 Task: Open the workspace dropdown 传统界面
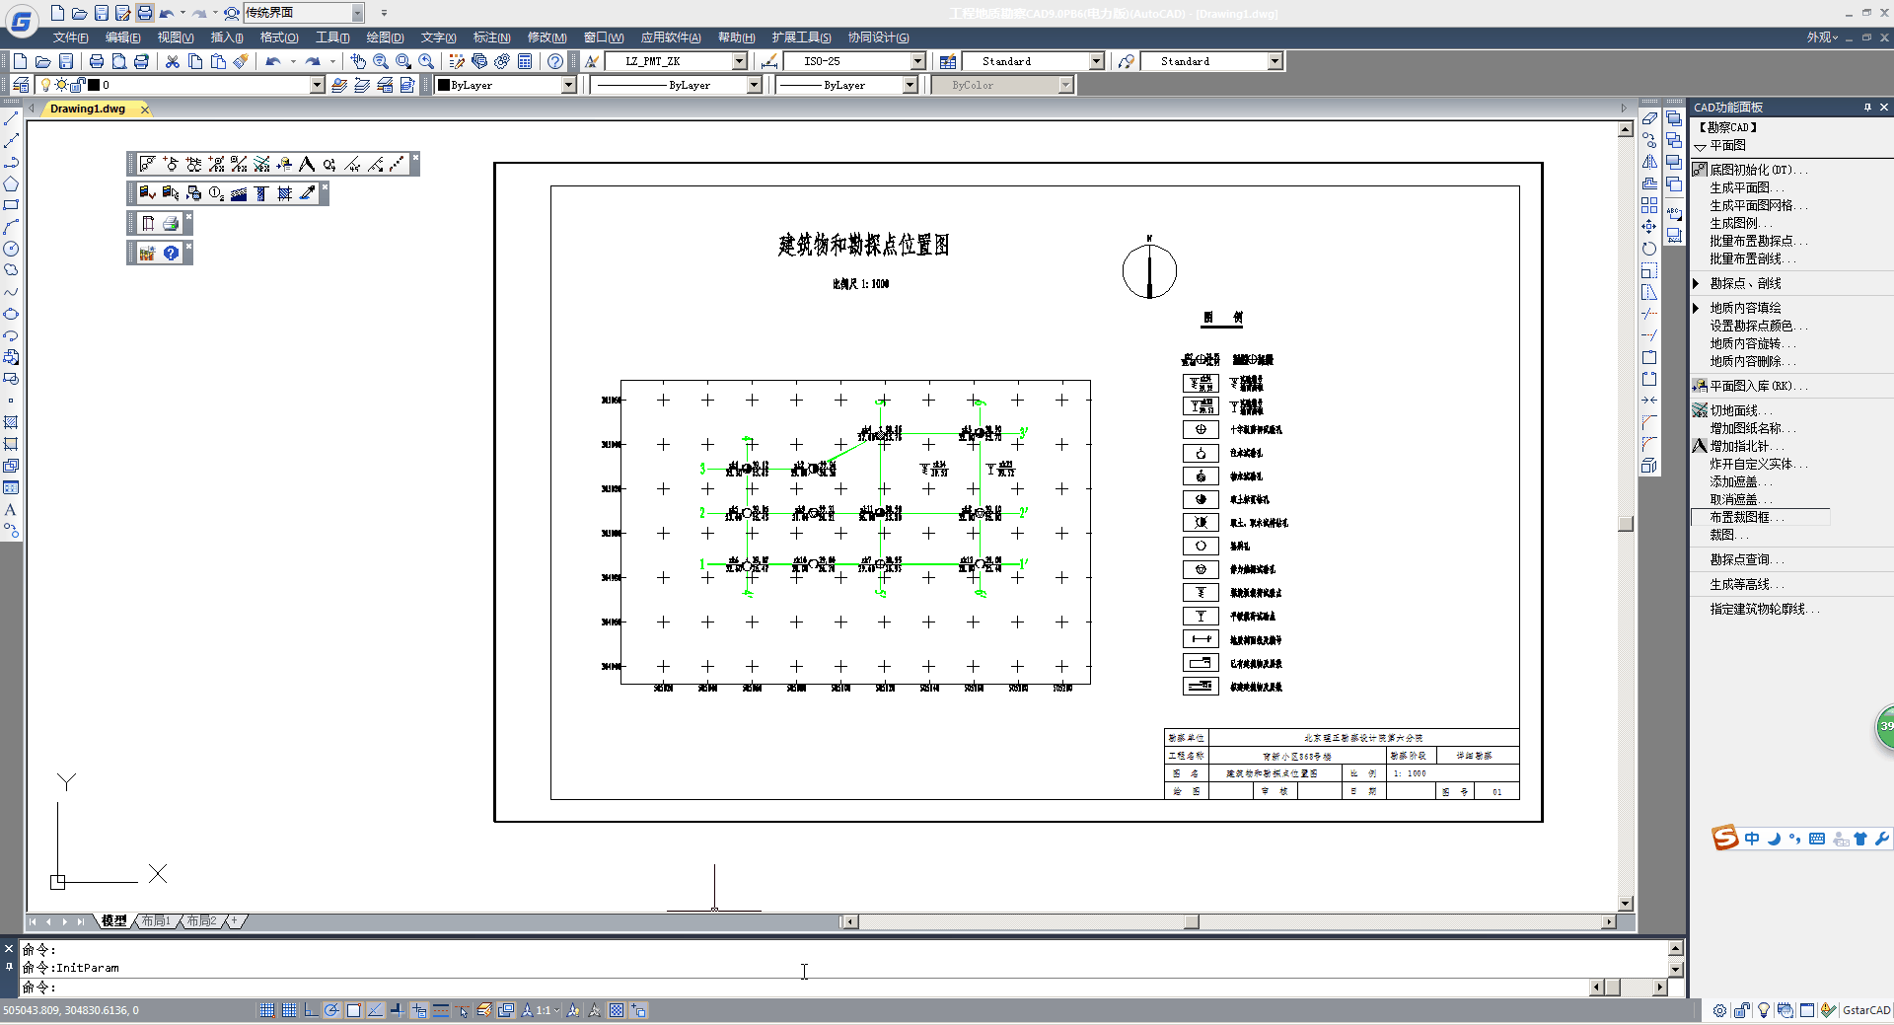[x=357, y=13]
